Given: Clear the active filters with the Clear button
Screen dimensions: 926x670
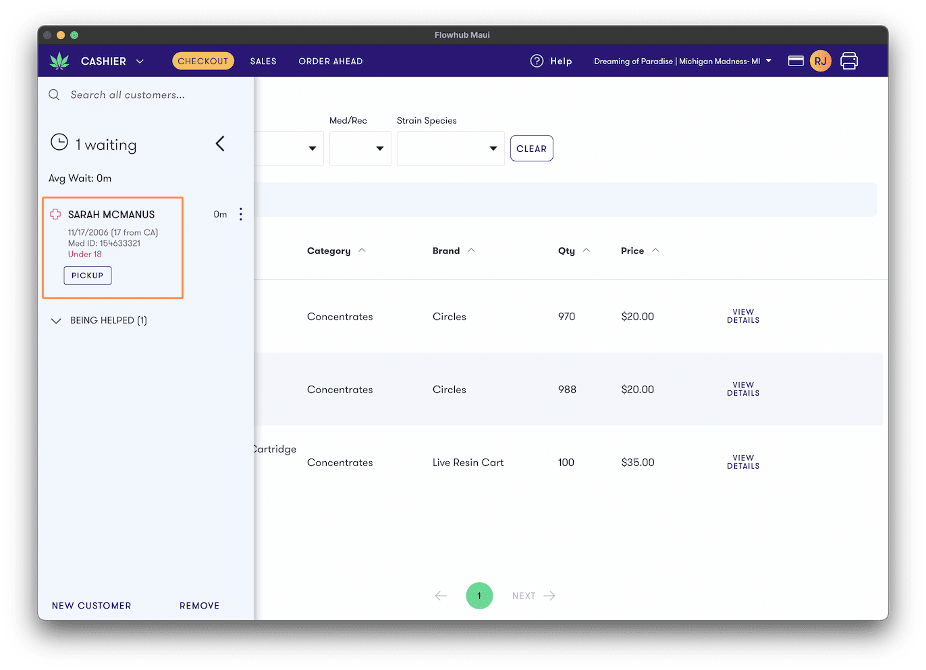Looking at the screenshot, I should point(531,148).
